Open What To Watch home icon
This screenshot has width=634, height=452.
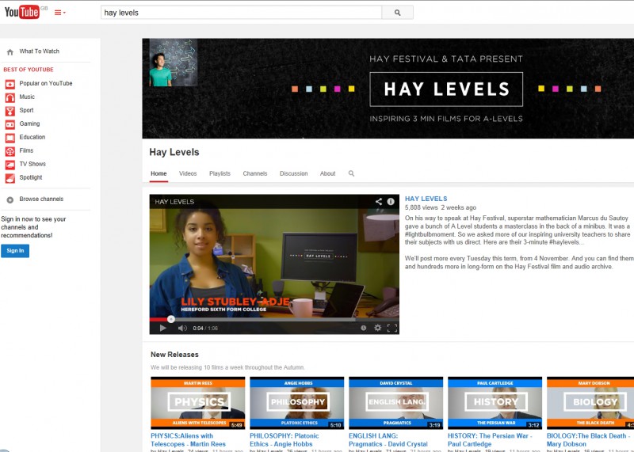pyautogui.click(x=10, y=51)
